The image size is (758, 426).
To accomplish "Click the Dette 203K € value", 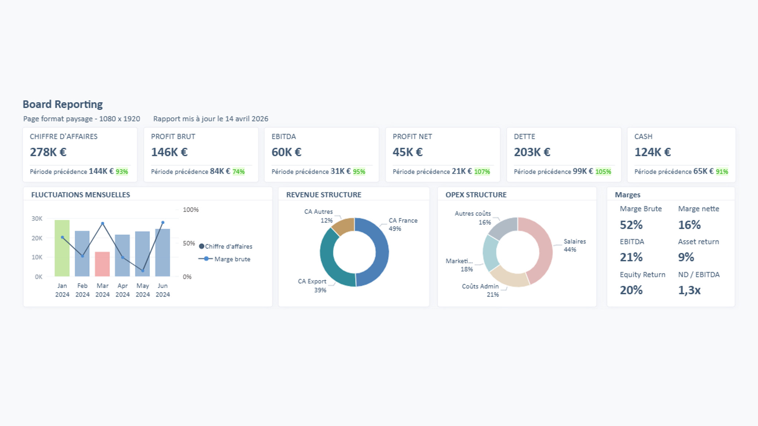I will [x=532, y=152].
